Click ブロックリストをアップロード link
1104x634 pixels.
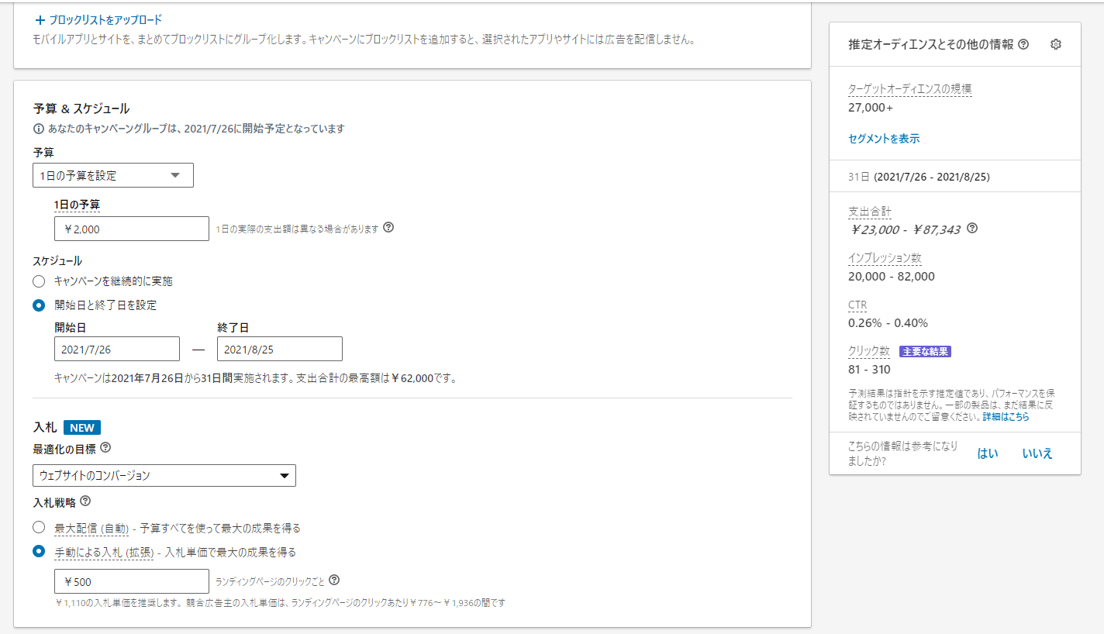click(98, 20)
